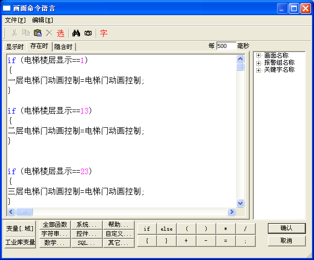Open the 其它... functions

point(119,243)
